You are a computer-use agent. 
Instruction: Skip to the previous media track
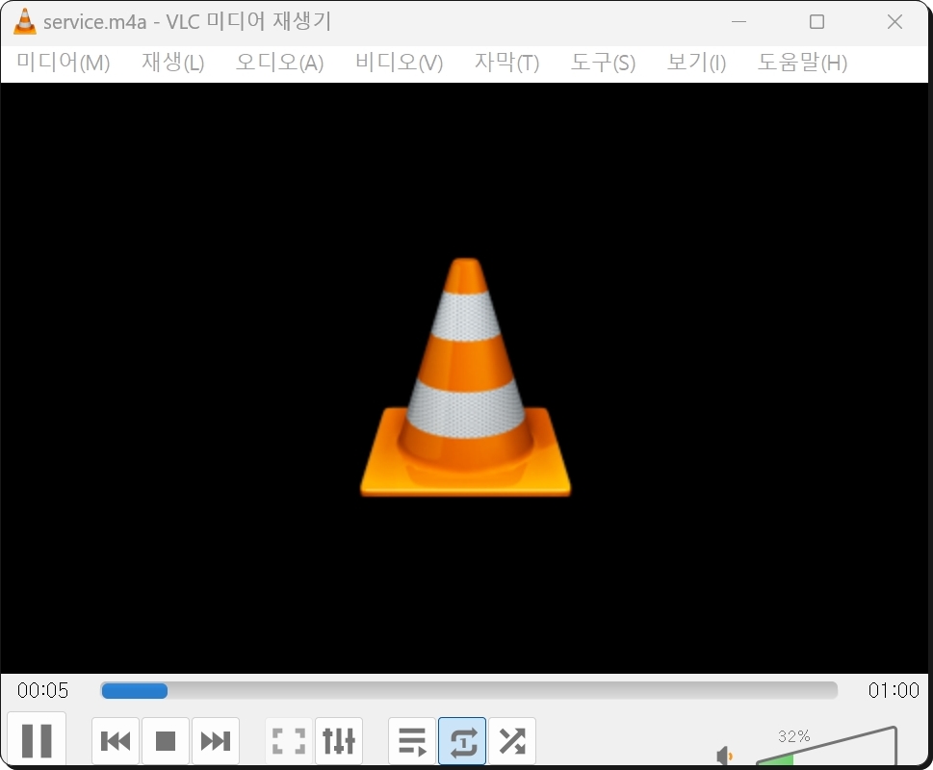pyautogui.click(x=116, y=741)
